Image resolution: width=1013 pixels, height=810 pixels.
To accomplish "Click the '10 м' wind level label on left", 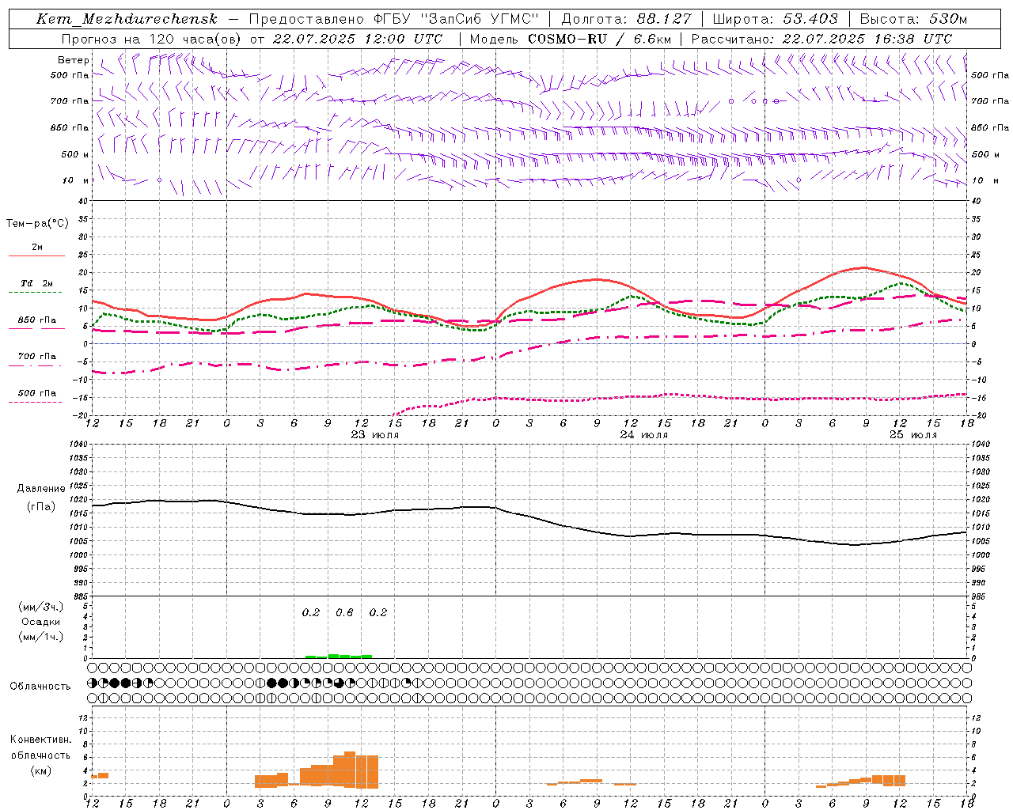I will point(76,181).
